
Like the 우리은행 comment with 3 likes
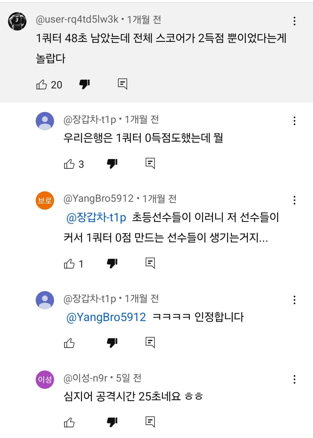pyautogui.click(x=69, y=164)
